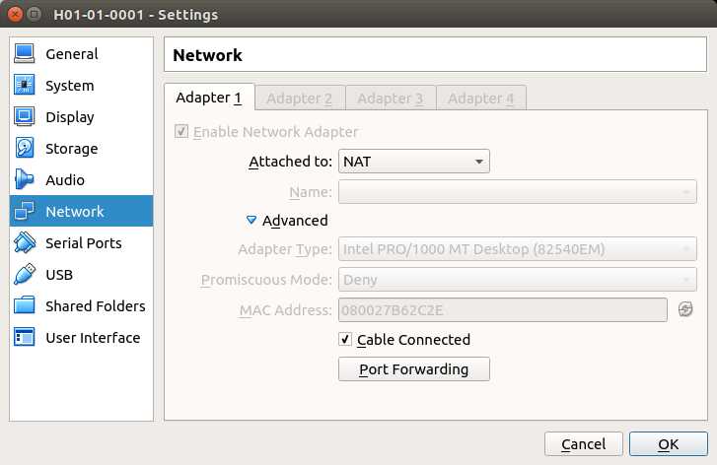Open Display settings monitor icon
The width and height of the screenshot is (717, 465).
(25, 116)
